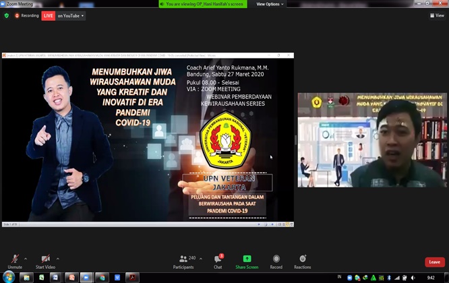Start Video camera toggle
The width and height of the screenshot is (449, 283).
tap(44, 261)
